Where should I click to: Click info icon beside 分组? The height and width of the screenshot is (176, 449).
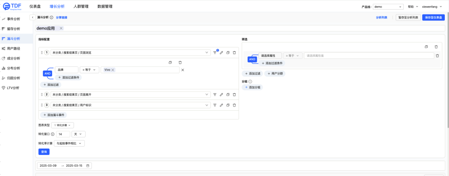pos(250,81)
